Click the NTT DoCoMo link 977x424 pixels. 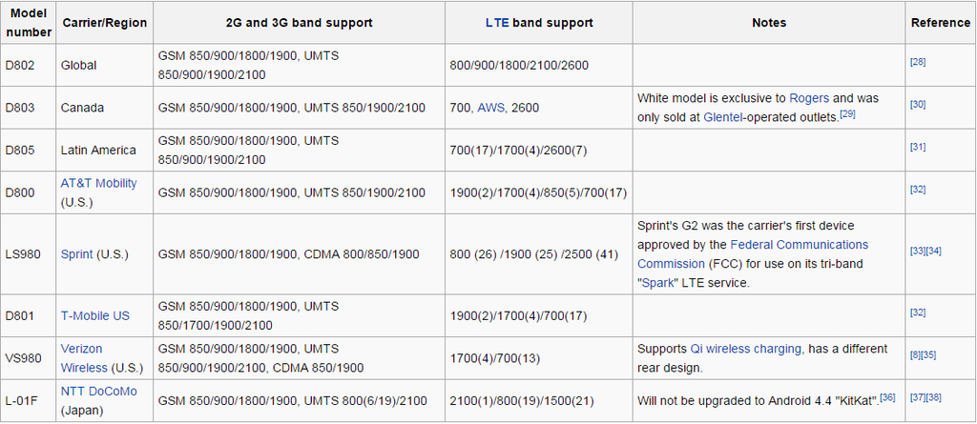tap(98, 391)
